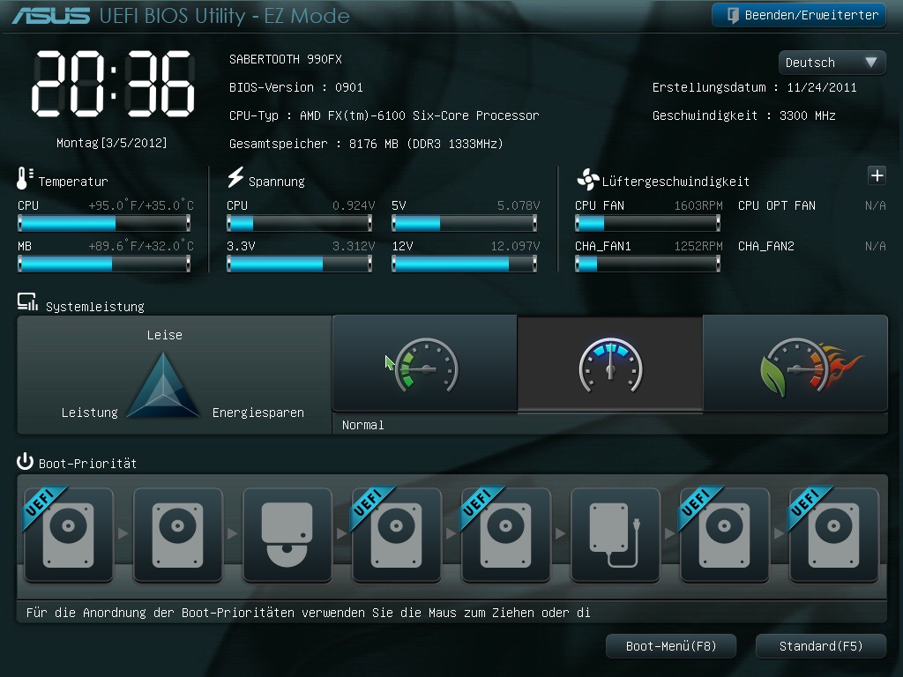Click Erstellungsdatum 11/24/2011 text
The image size is (903, 677).
(x=755, y=87)
